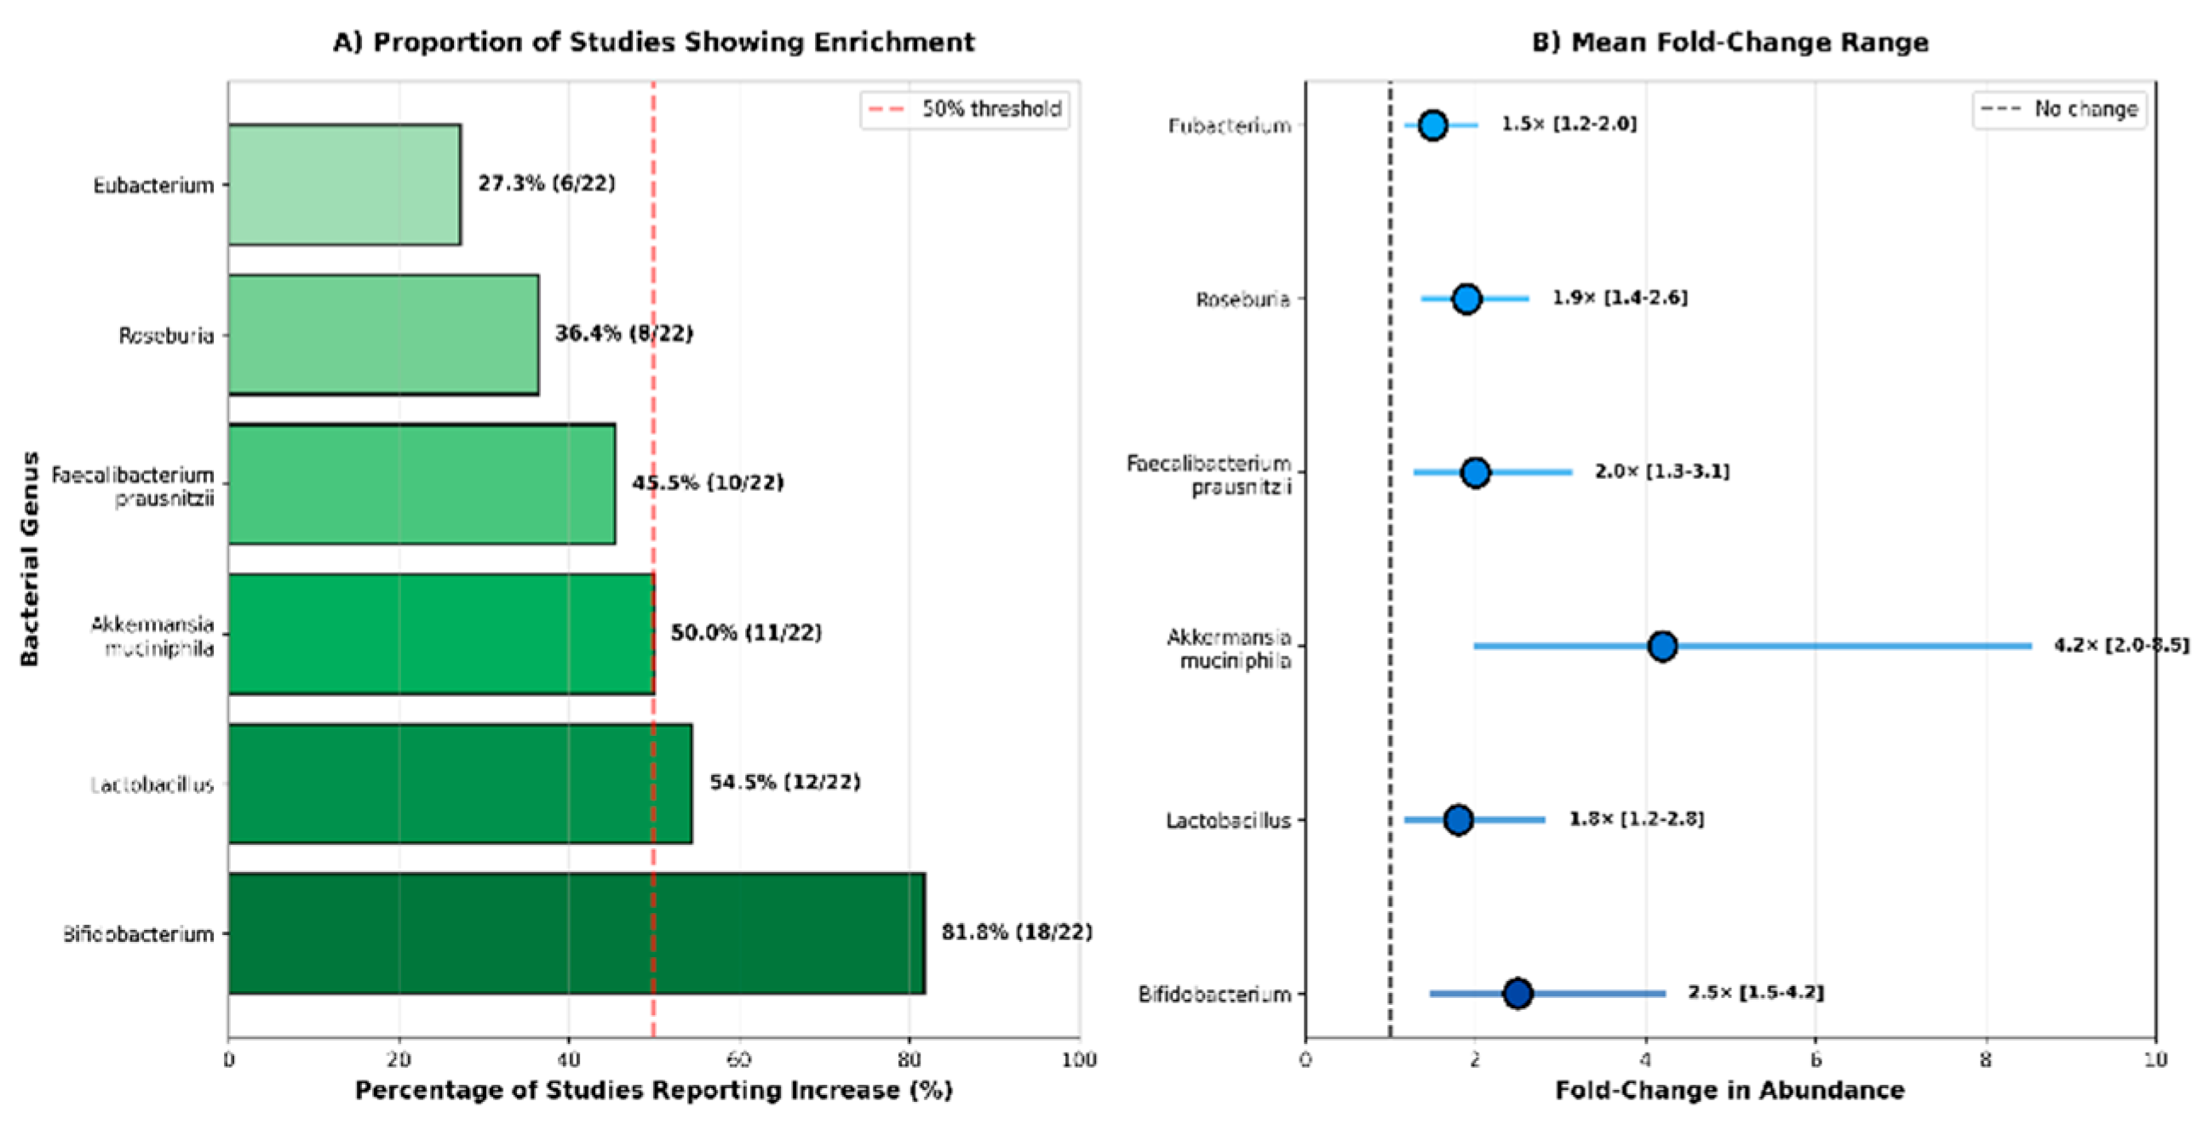The height and width of the screenshot is (1135, 2203).
Task: Click the Faecalibacterium prausnitzii data point in panel B
Action: 1475,472
